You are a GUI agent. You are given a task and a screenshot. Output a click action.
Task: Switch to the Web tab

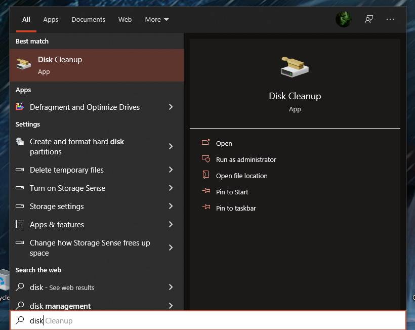[x=125, y=19]
